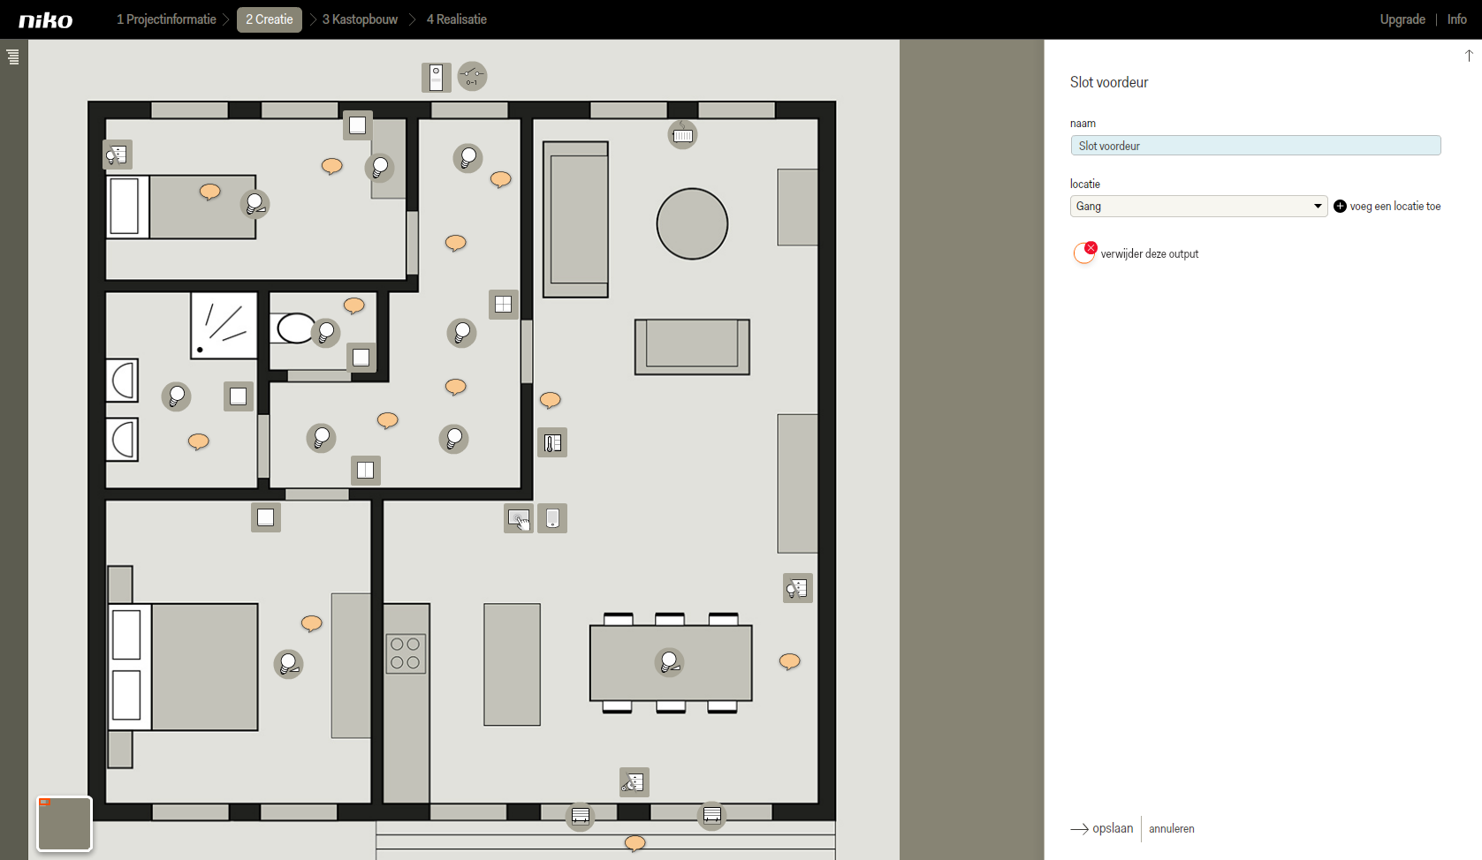Click verwijder deze output
This screenshot has width=1482, height=860.
1136,253
